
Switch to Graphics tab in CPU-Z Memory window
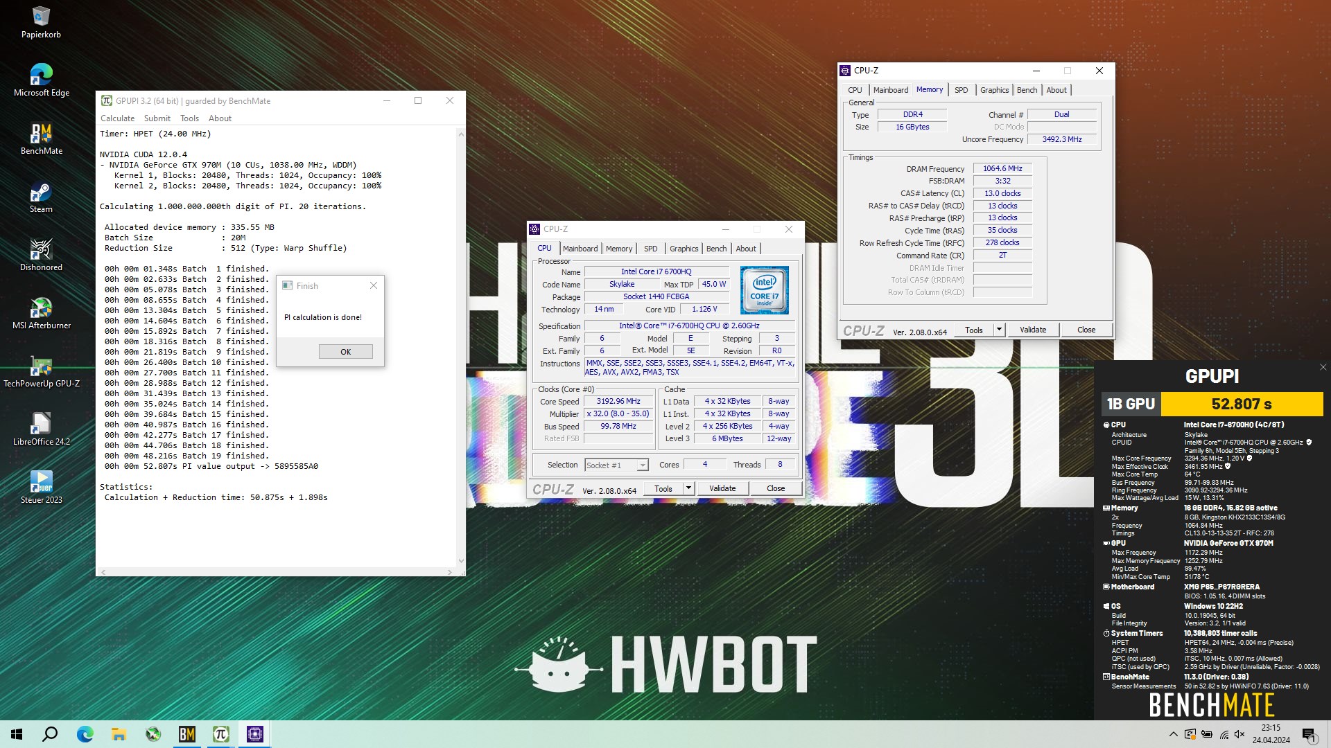(994, 90)
